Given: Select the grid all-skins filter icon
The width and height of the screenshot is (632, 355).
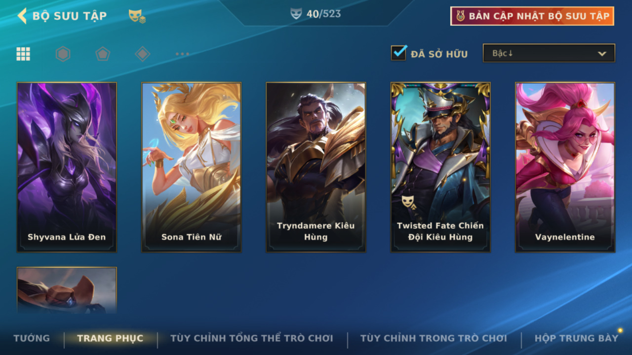Looking at the screenshot, I should 23,54.
